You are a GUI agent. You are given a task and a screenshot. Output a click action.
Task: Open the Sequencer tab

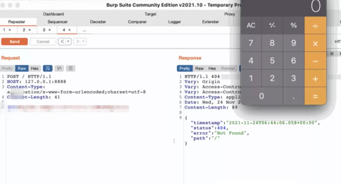click(57, 22)
